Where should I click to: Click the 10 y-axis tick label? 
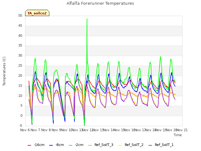[20, 96]
